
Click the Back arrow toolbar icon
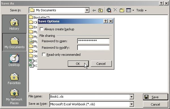tap(94, 10)
